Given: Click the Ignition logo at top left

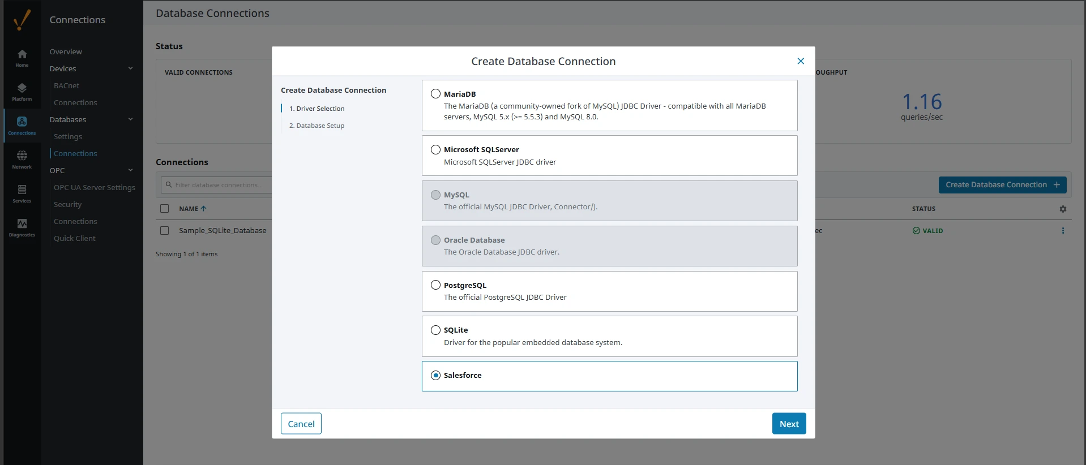Looking at the screenshot, I should 22,20.
